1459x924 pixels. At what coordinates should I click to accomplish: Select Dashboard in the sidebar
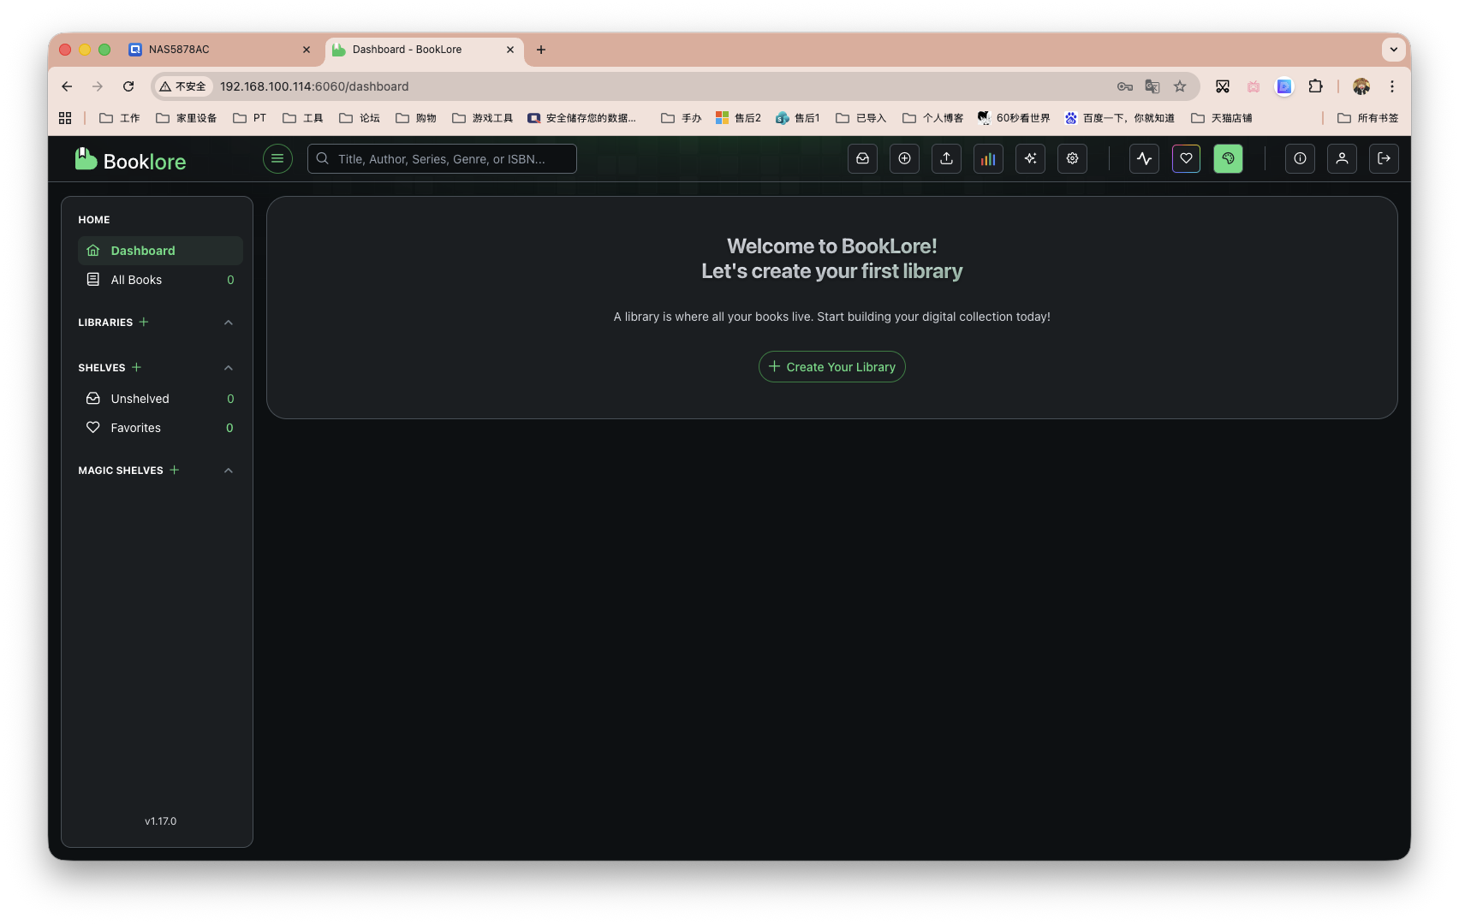point(160,251)
